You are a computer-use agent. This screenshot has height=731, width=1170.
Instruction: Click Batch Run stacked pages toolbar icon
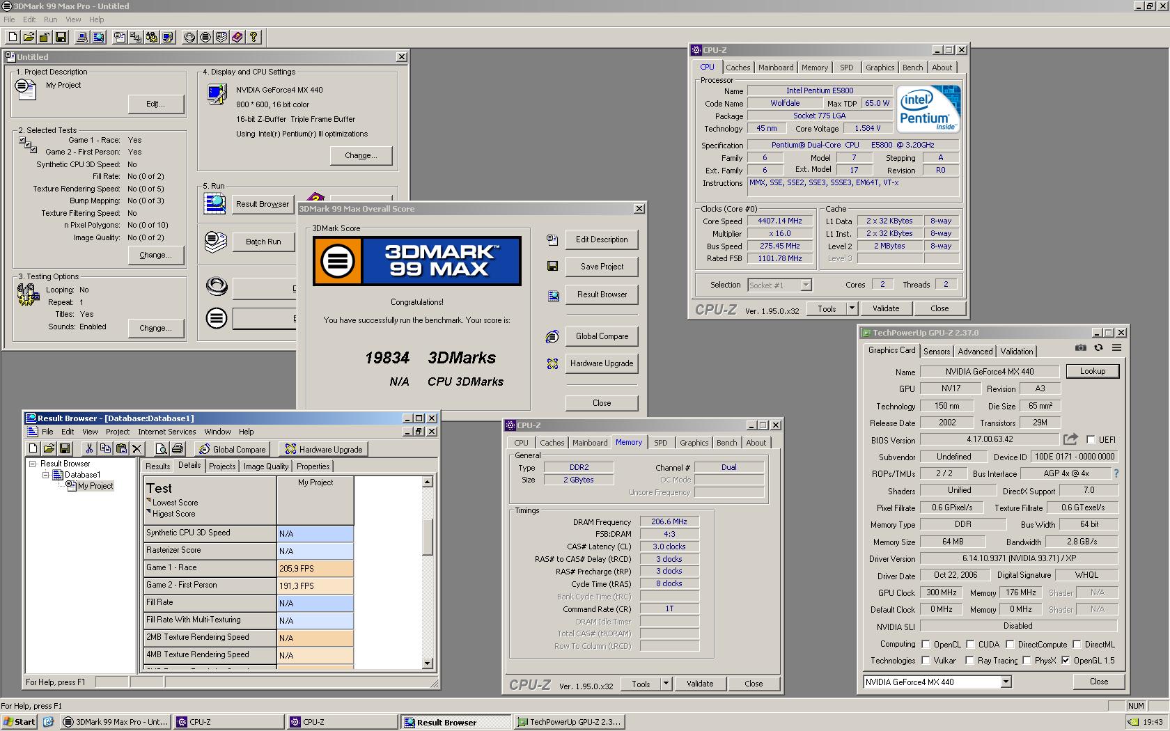pos(221,37)
